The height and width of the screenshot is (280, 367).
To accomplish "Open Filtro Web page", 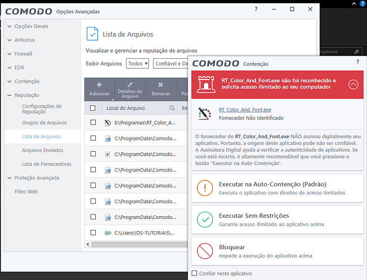I will tap(26, 192).
